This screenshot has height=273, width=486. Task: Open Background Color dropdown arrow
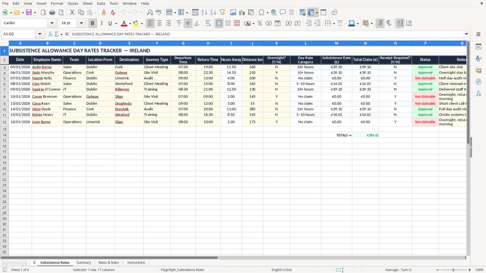pyautogui.click(x=142, y=23)
